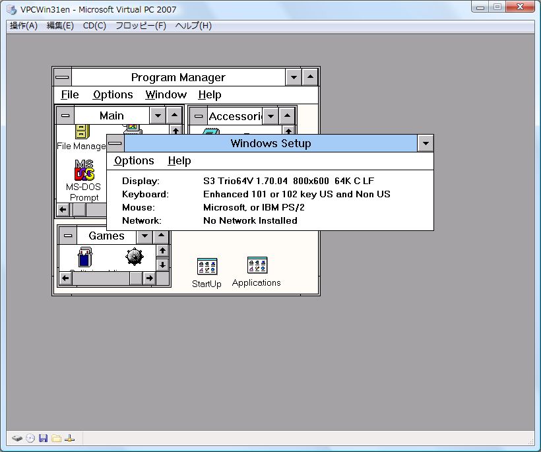Select the Solitaire card icon in Games
This screenshot has width=541, height=452.
point(84,257)
